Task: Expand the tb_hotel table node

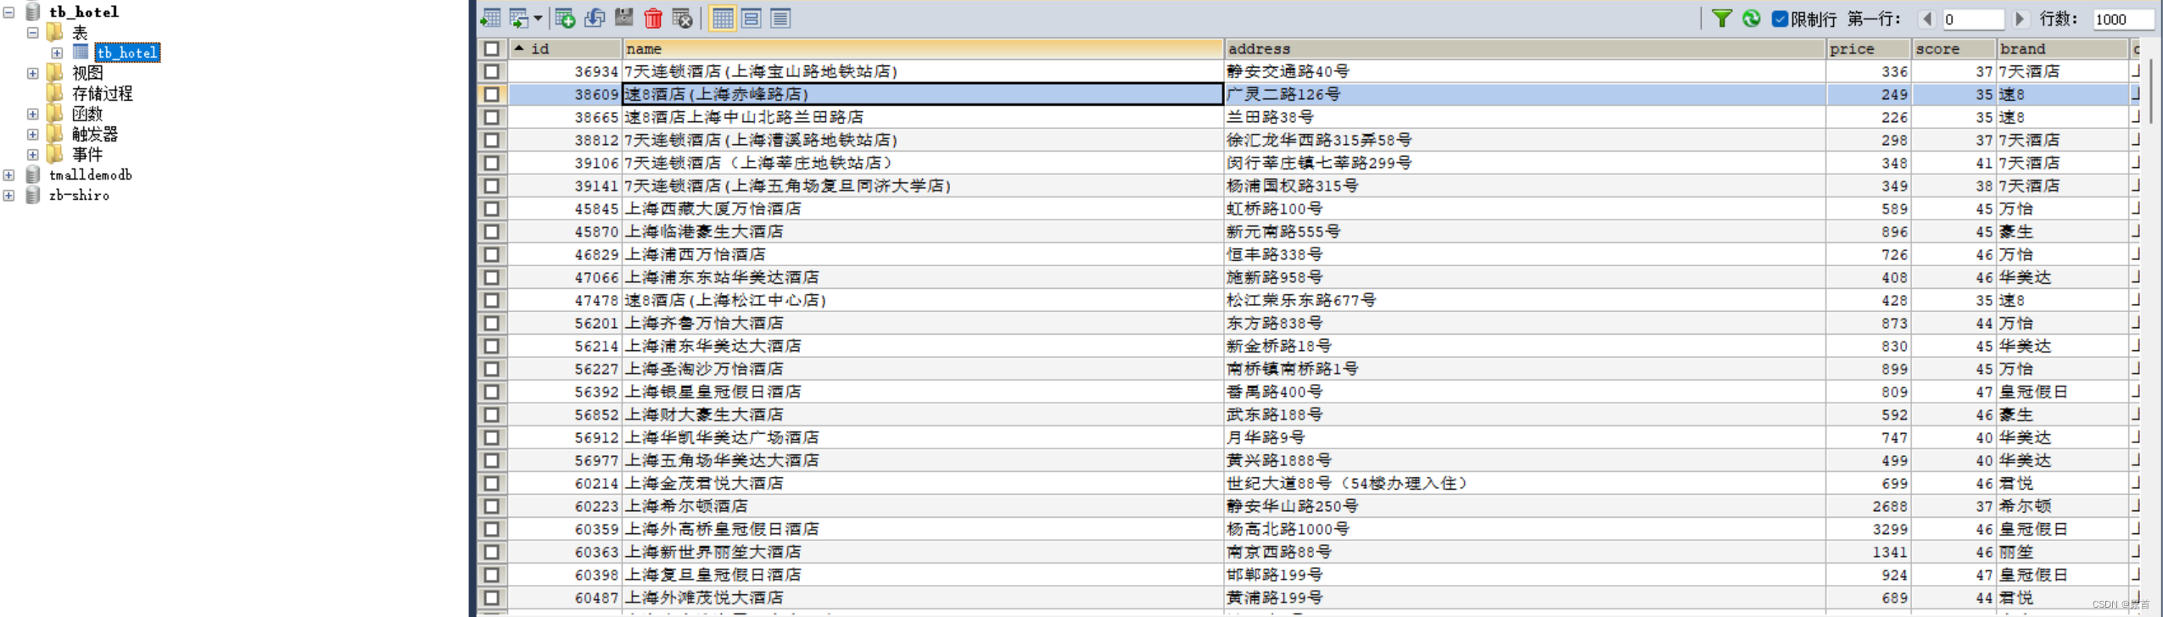Action: (x=57, y=53)
